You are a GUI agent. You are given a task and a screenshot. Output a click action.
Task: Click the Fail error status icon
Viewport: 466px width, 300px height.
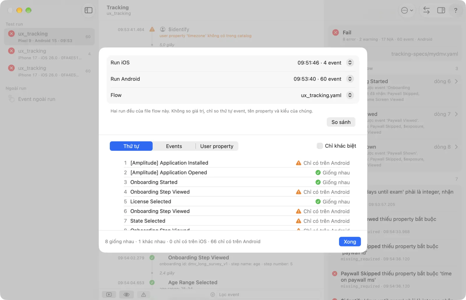(336, 32)
